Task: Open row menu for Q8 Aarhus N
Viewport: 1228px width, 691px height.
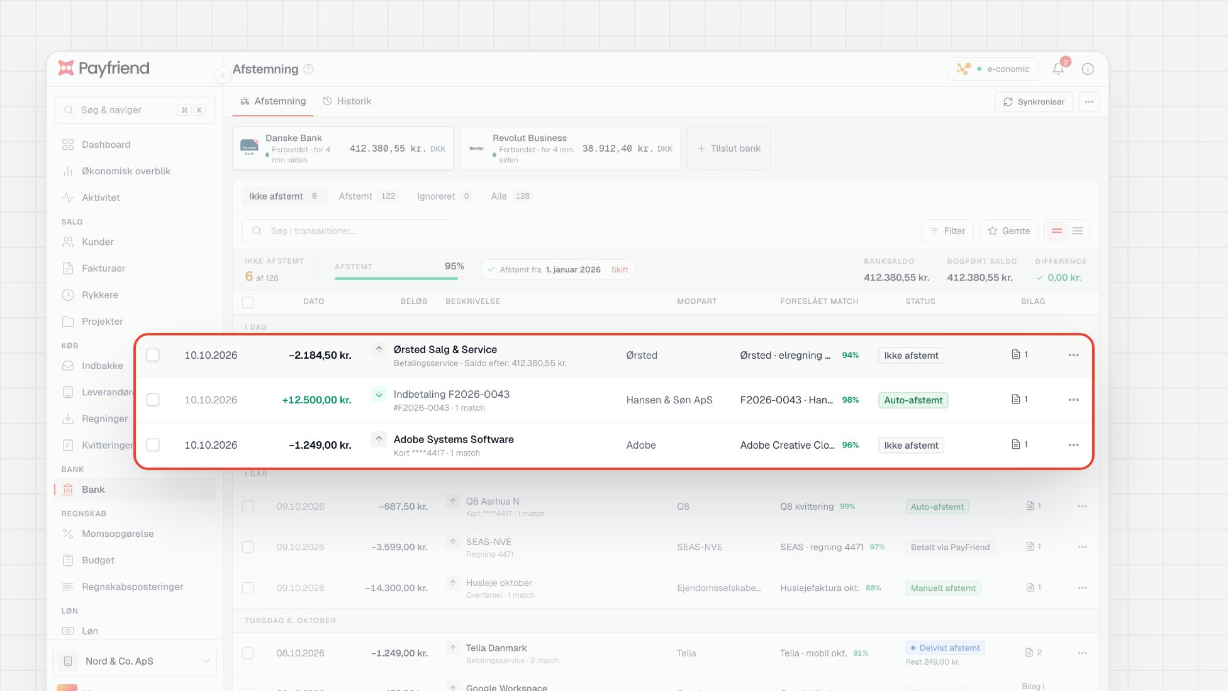Action: [x=1082, y=507]
